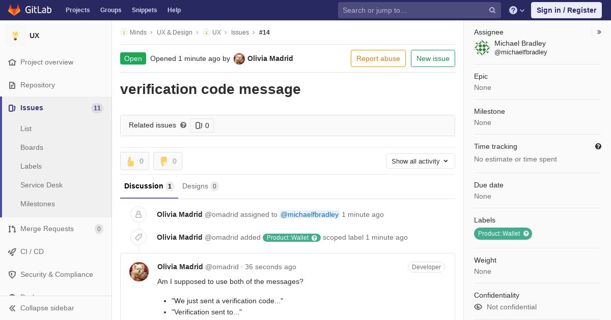Open the Snippets menu item

[145, 10]
